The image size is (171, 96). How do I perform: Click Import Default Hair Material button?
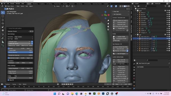[121, 47]
